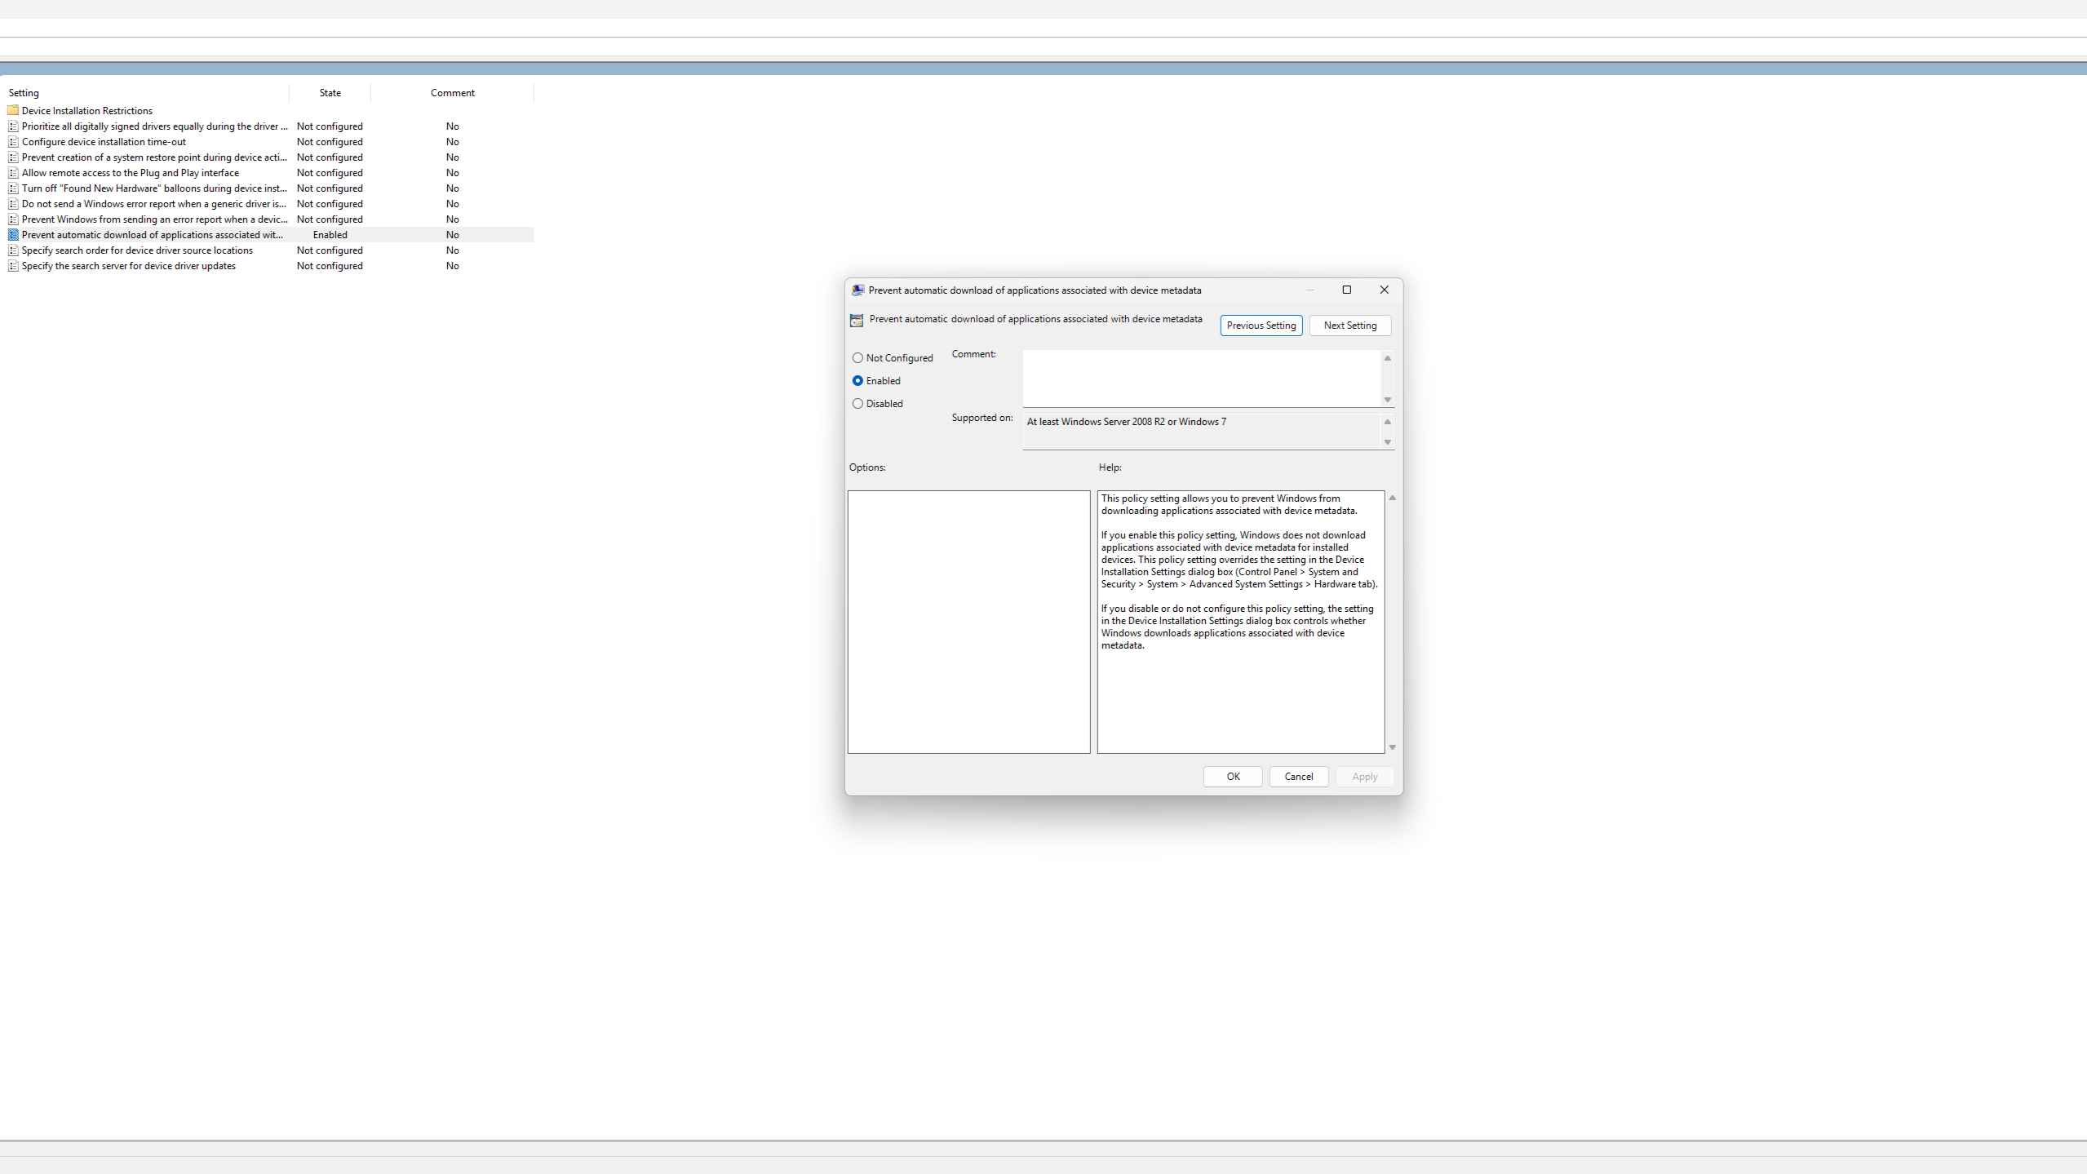This screenshot has height=1174, width=2087.
Task: Select 'Prevent creation of a system restore point' row
Action: click(x=269, y=157)
